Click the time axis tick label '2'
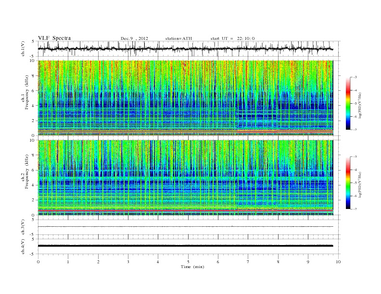381x294 pixels. pyautogui.click(x=98, y=262)
